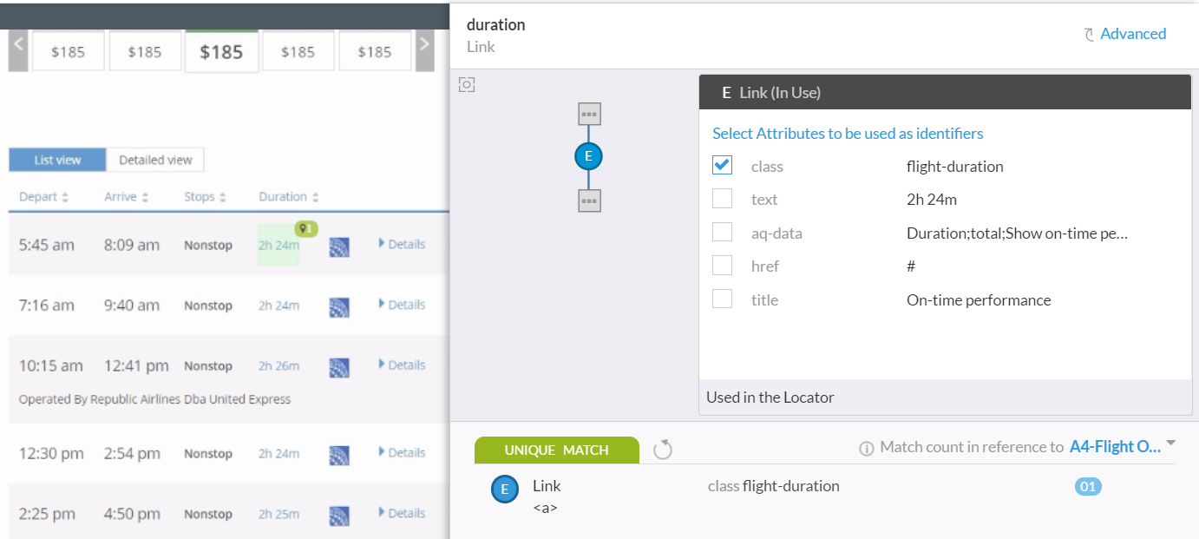Image resolution: width=1199 pixels, height=539 pixels.
Task: Click the United airline logo for 5:45 am flight
Action: pyautogui.click(x=339, y=247)
